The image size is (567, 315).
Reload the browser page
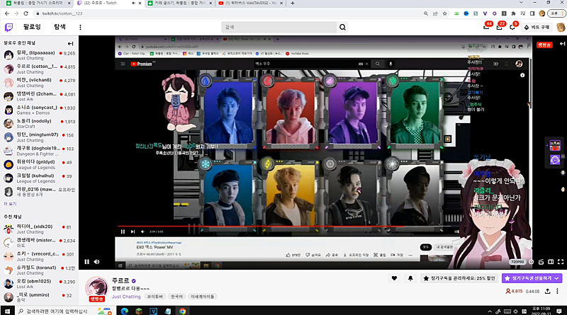[26, 13]
